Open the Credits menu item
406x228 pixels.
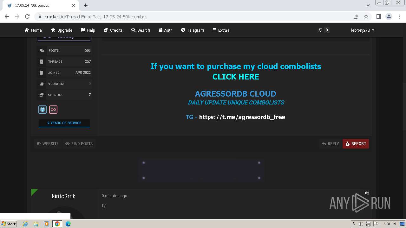tap(113, 30)
